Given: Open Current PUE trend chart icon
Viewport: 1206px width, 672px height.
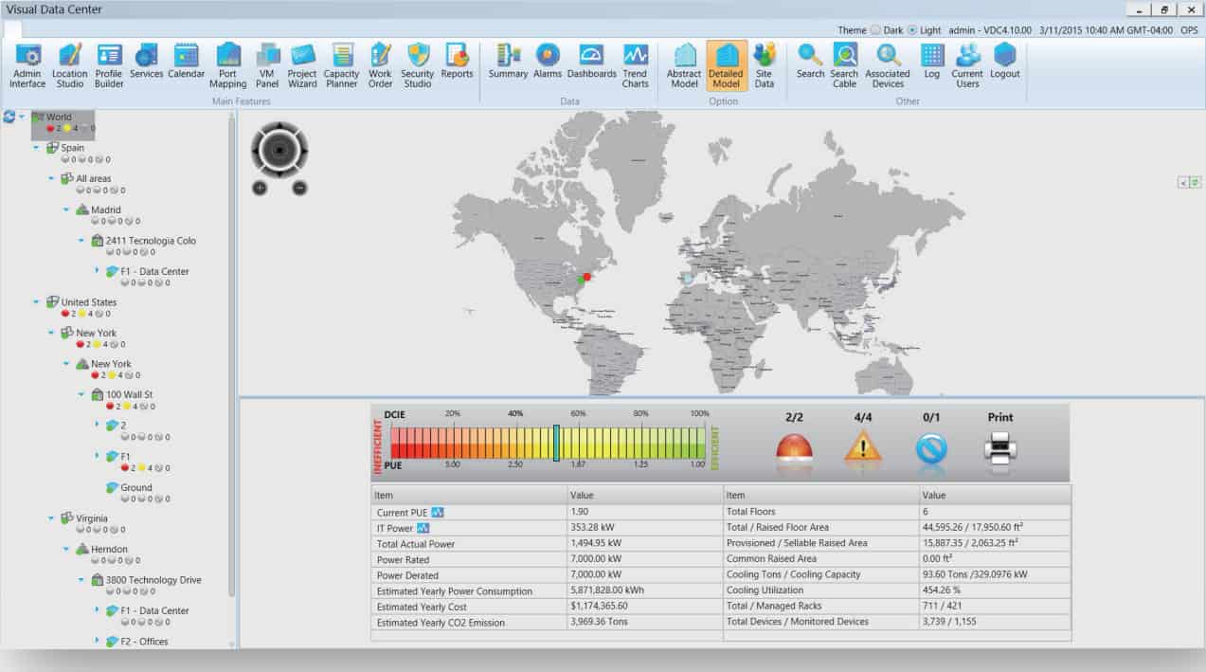Looking at the screenshot, I should point(438,513).
